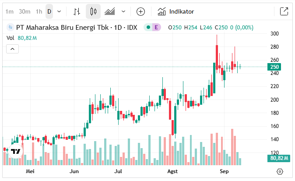Viewport: 295px width, 181px height.
Task: Open chart settings hexagon icon at bottom right
Action: coord(280,171)
